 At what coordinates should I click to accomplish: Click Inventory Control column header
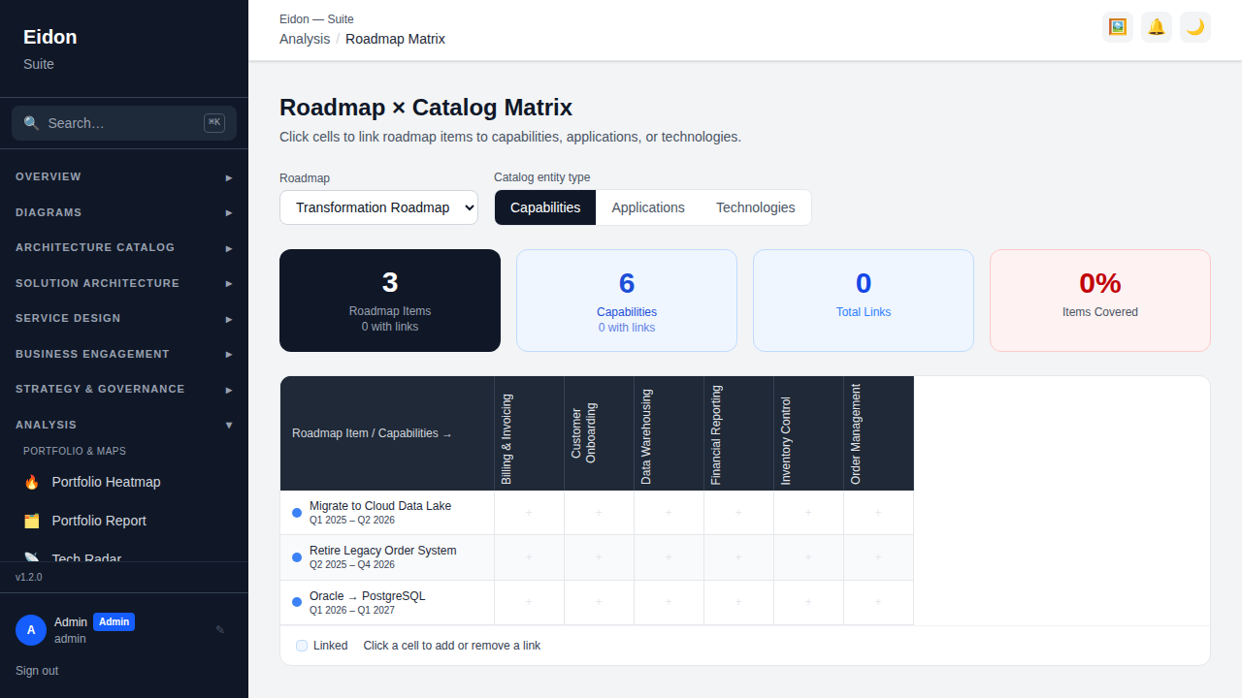808,433
